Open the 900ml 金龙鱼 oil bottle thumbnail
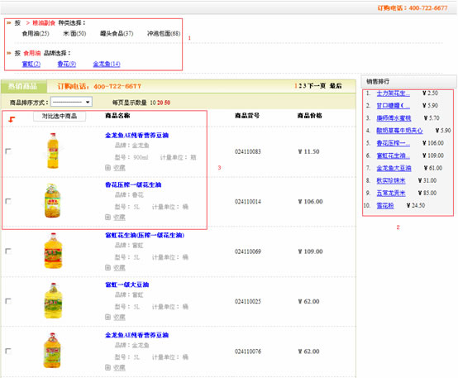Image resolution: width=458 pixels, height=378 pixels. coord(53,151)
